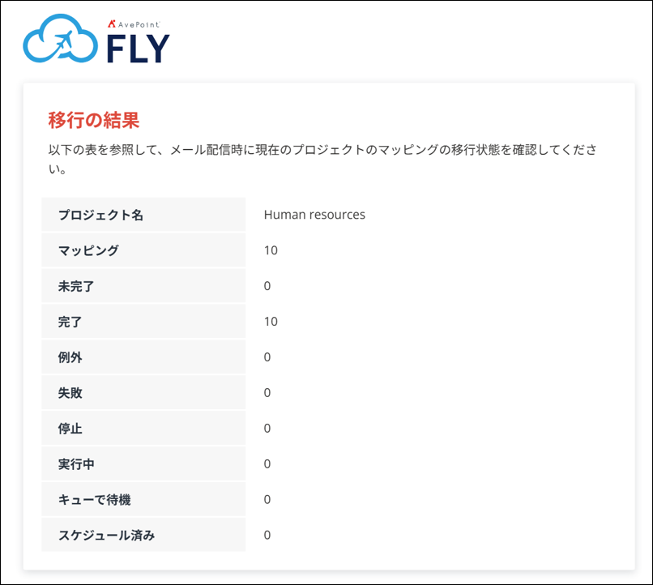Click the キューで待機 row label
653x585 pixels.
pyautogui.click(x=94, y=500)
